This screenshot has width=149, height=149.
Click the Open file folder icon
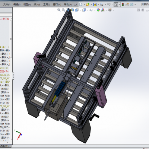[x=88, y=4]
